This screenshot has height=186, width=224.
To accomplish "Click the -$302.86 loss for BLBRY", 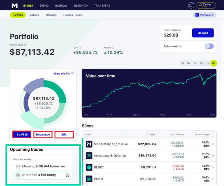I will click(177, 166).
